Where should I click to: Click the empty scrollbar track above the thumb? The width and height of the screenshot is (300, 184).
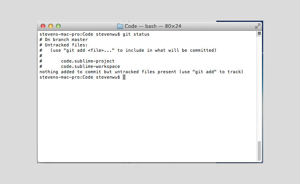click(x=259, y=88)
